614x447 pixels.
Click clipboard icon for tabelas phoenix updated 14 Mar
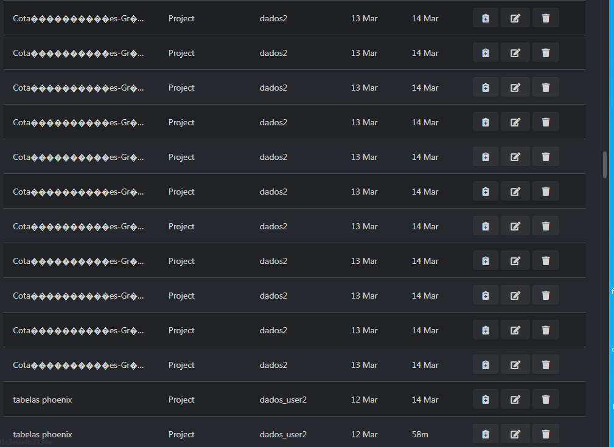click(x=485, y=400)
